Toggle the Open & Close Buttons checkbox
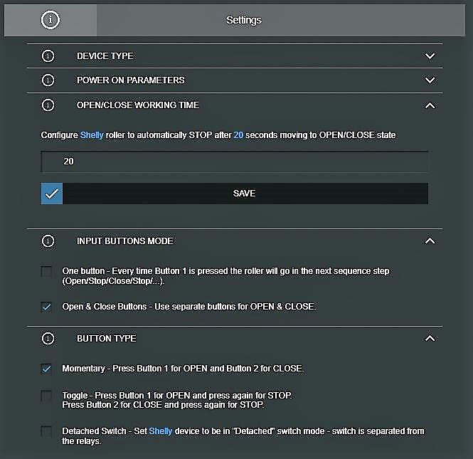The height and width of the screenshot is (459, 473). (47, 307)
